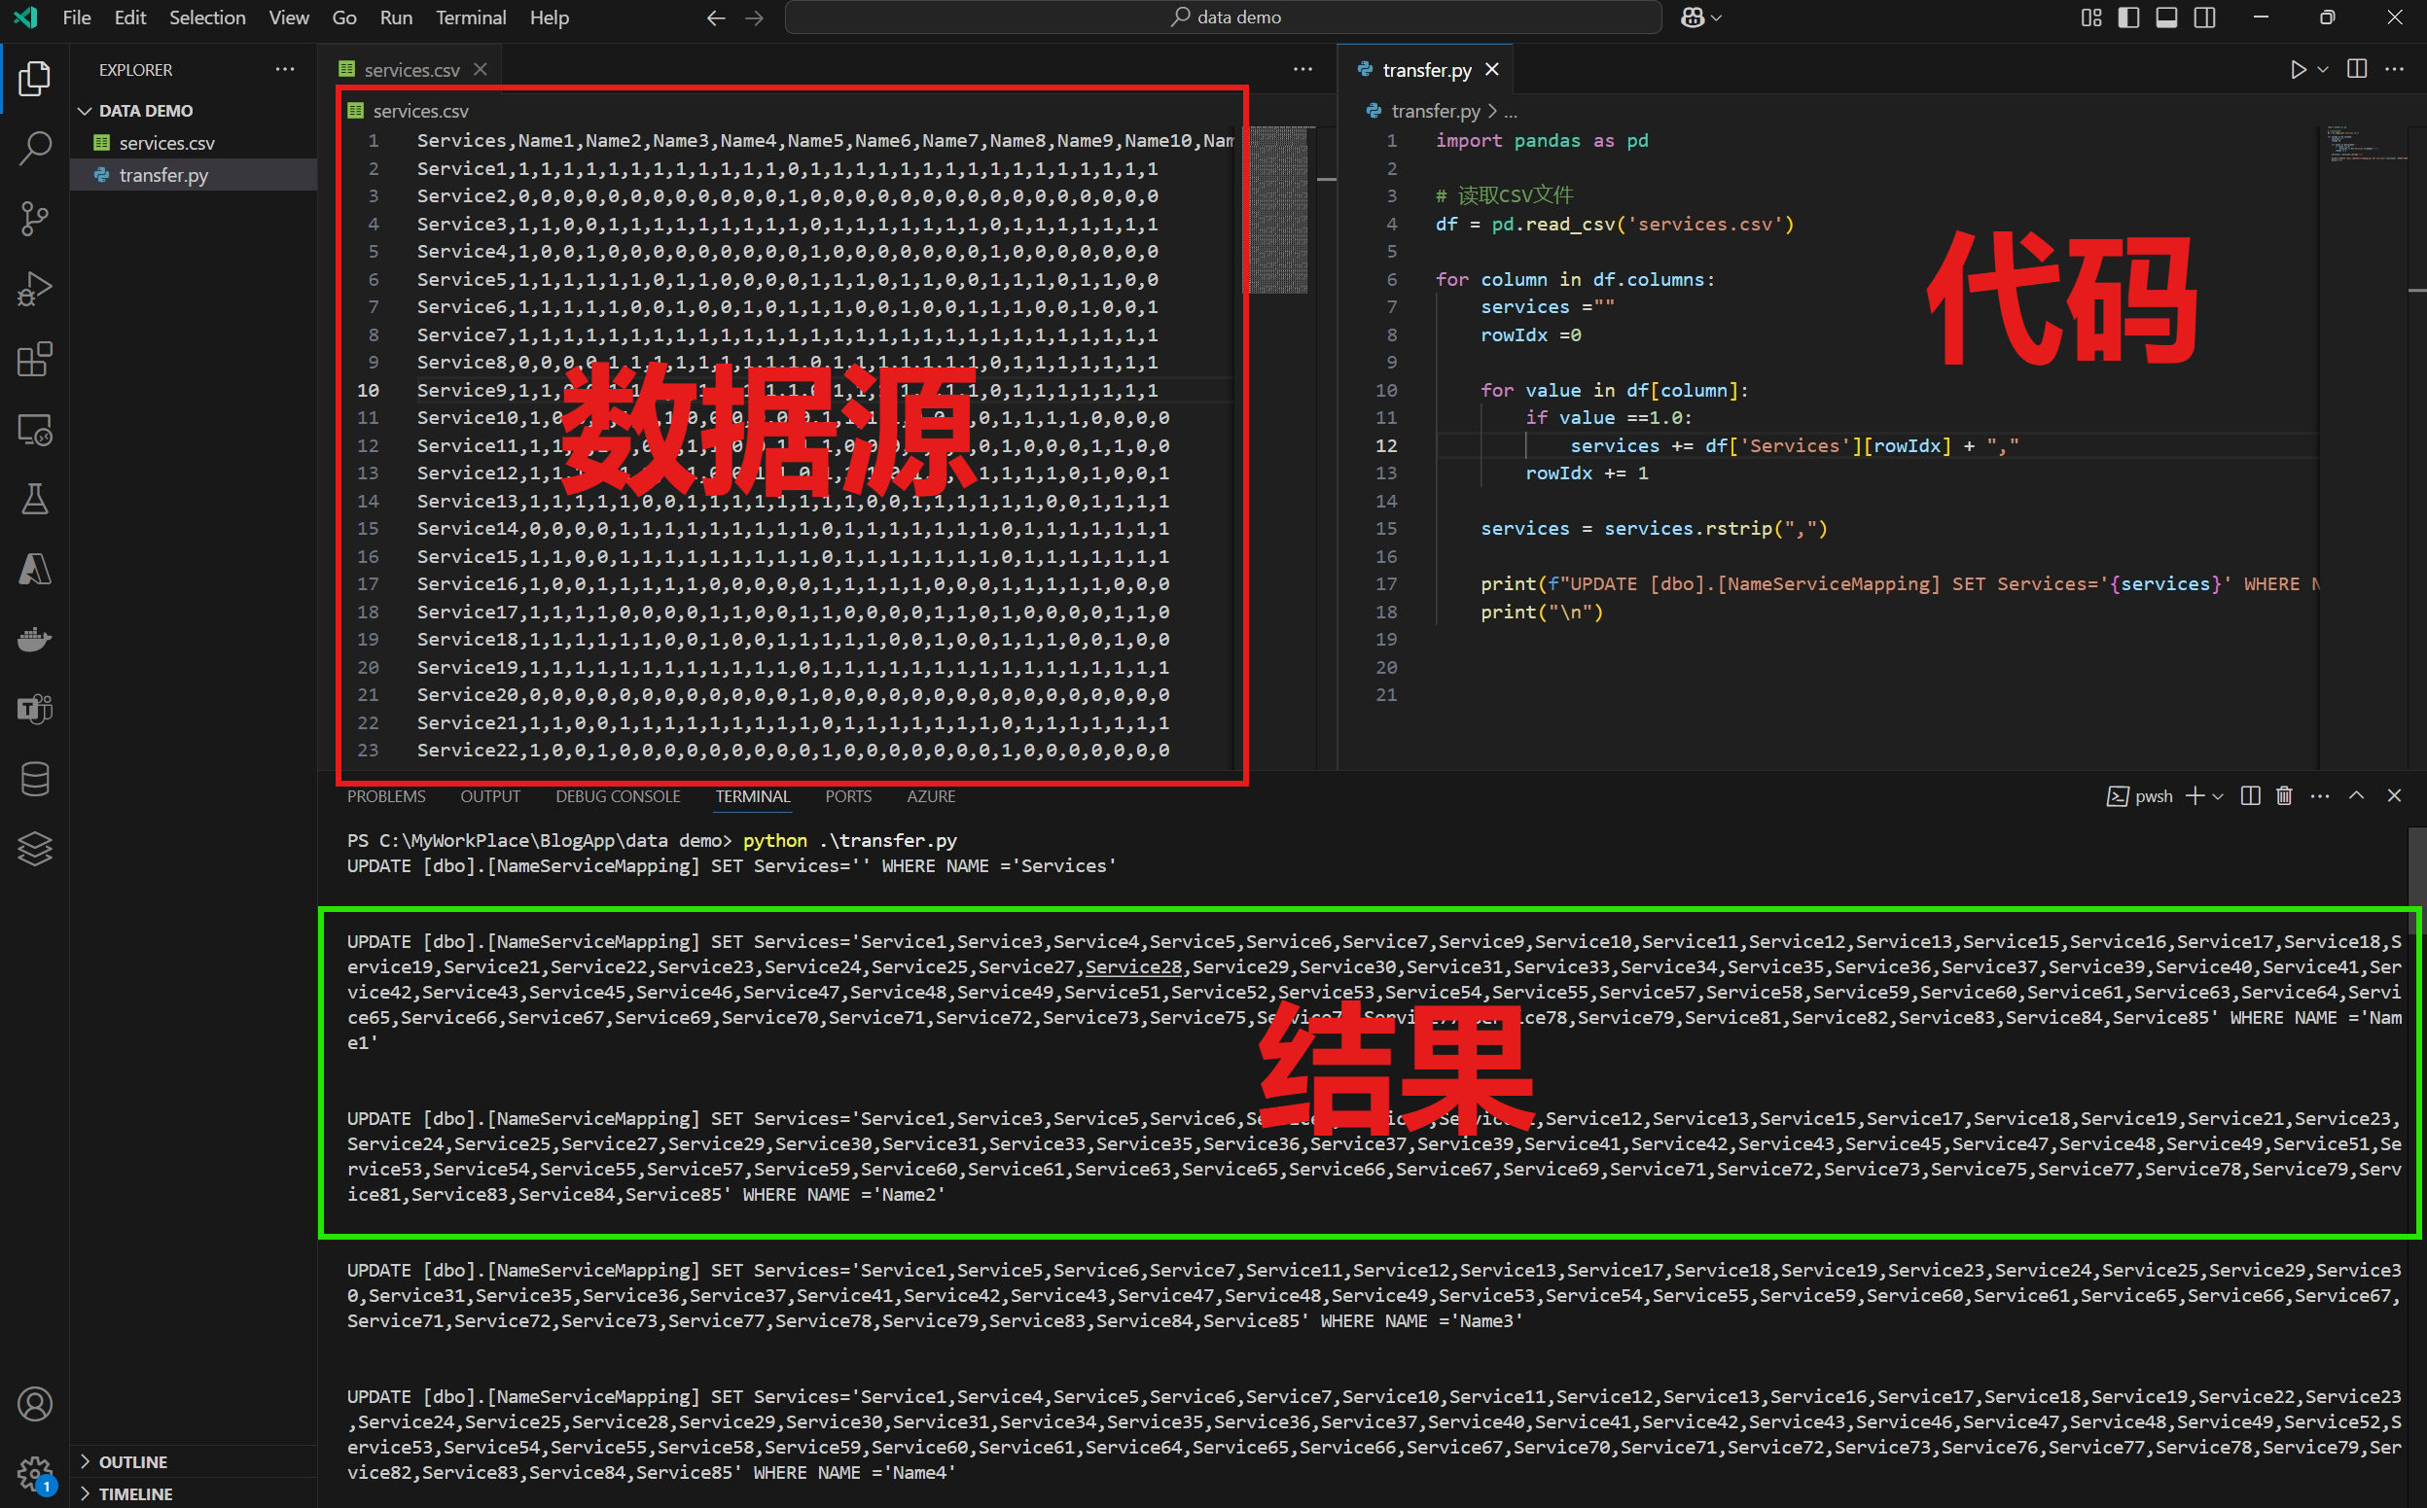This screenshot has height=1508, width=2427.
Task: Open the Docker view
Action: [x=35, y=640]
